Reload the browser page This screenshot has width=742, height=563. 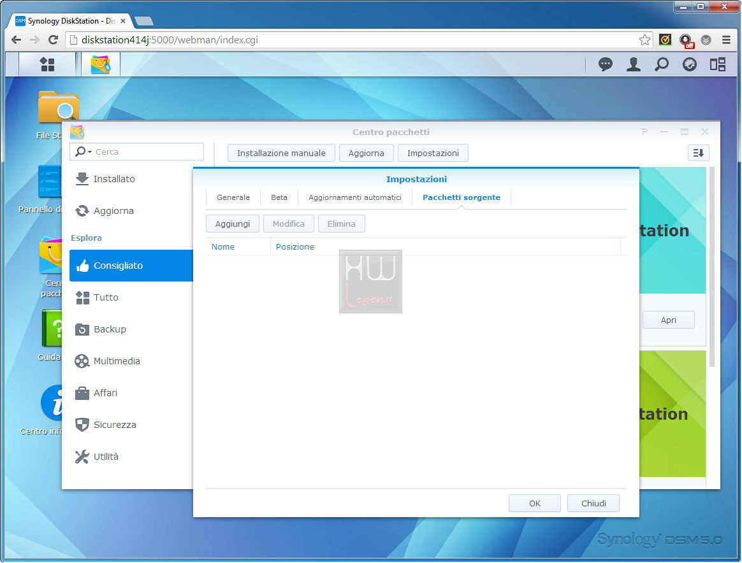point(53,40)
